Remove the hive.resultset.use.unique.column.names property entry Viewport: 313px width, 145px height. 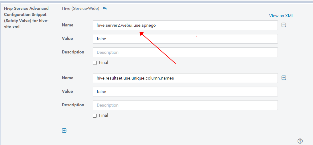click(284, 78)
